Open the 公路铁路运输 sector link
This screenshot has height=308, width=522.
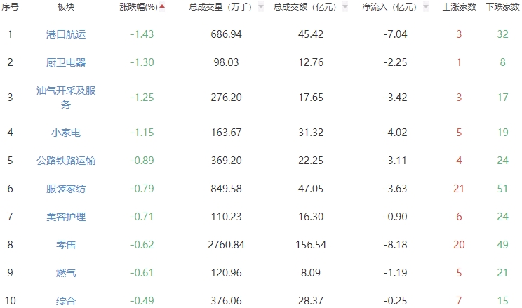tap(66, 161)
